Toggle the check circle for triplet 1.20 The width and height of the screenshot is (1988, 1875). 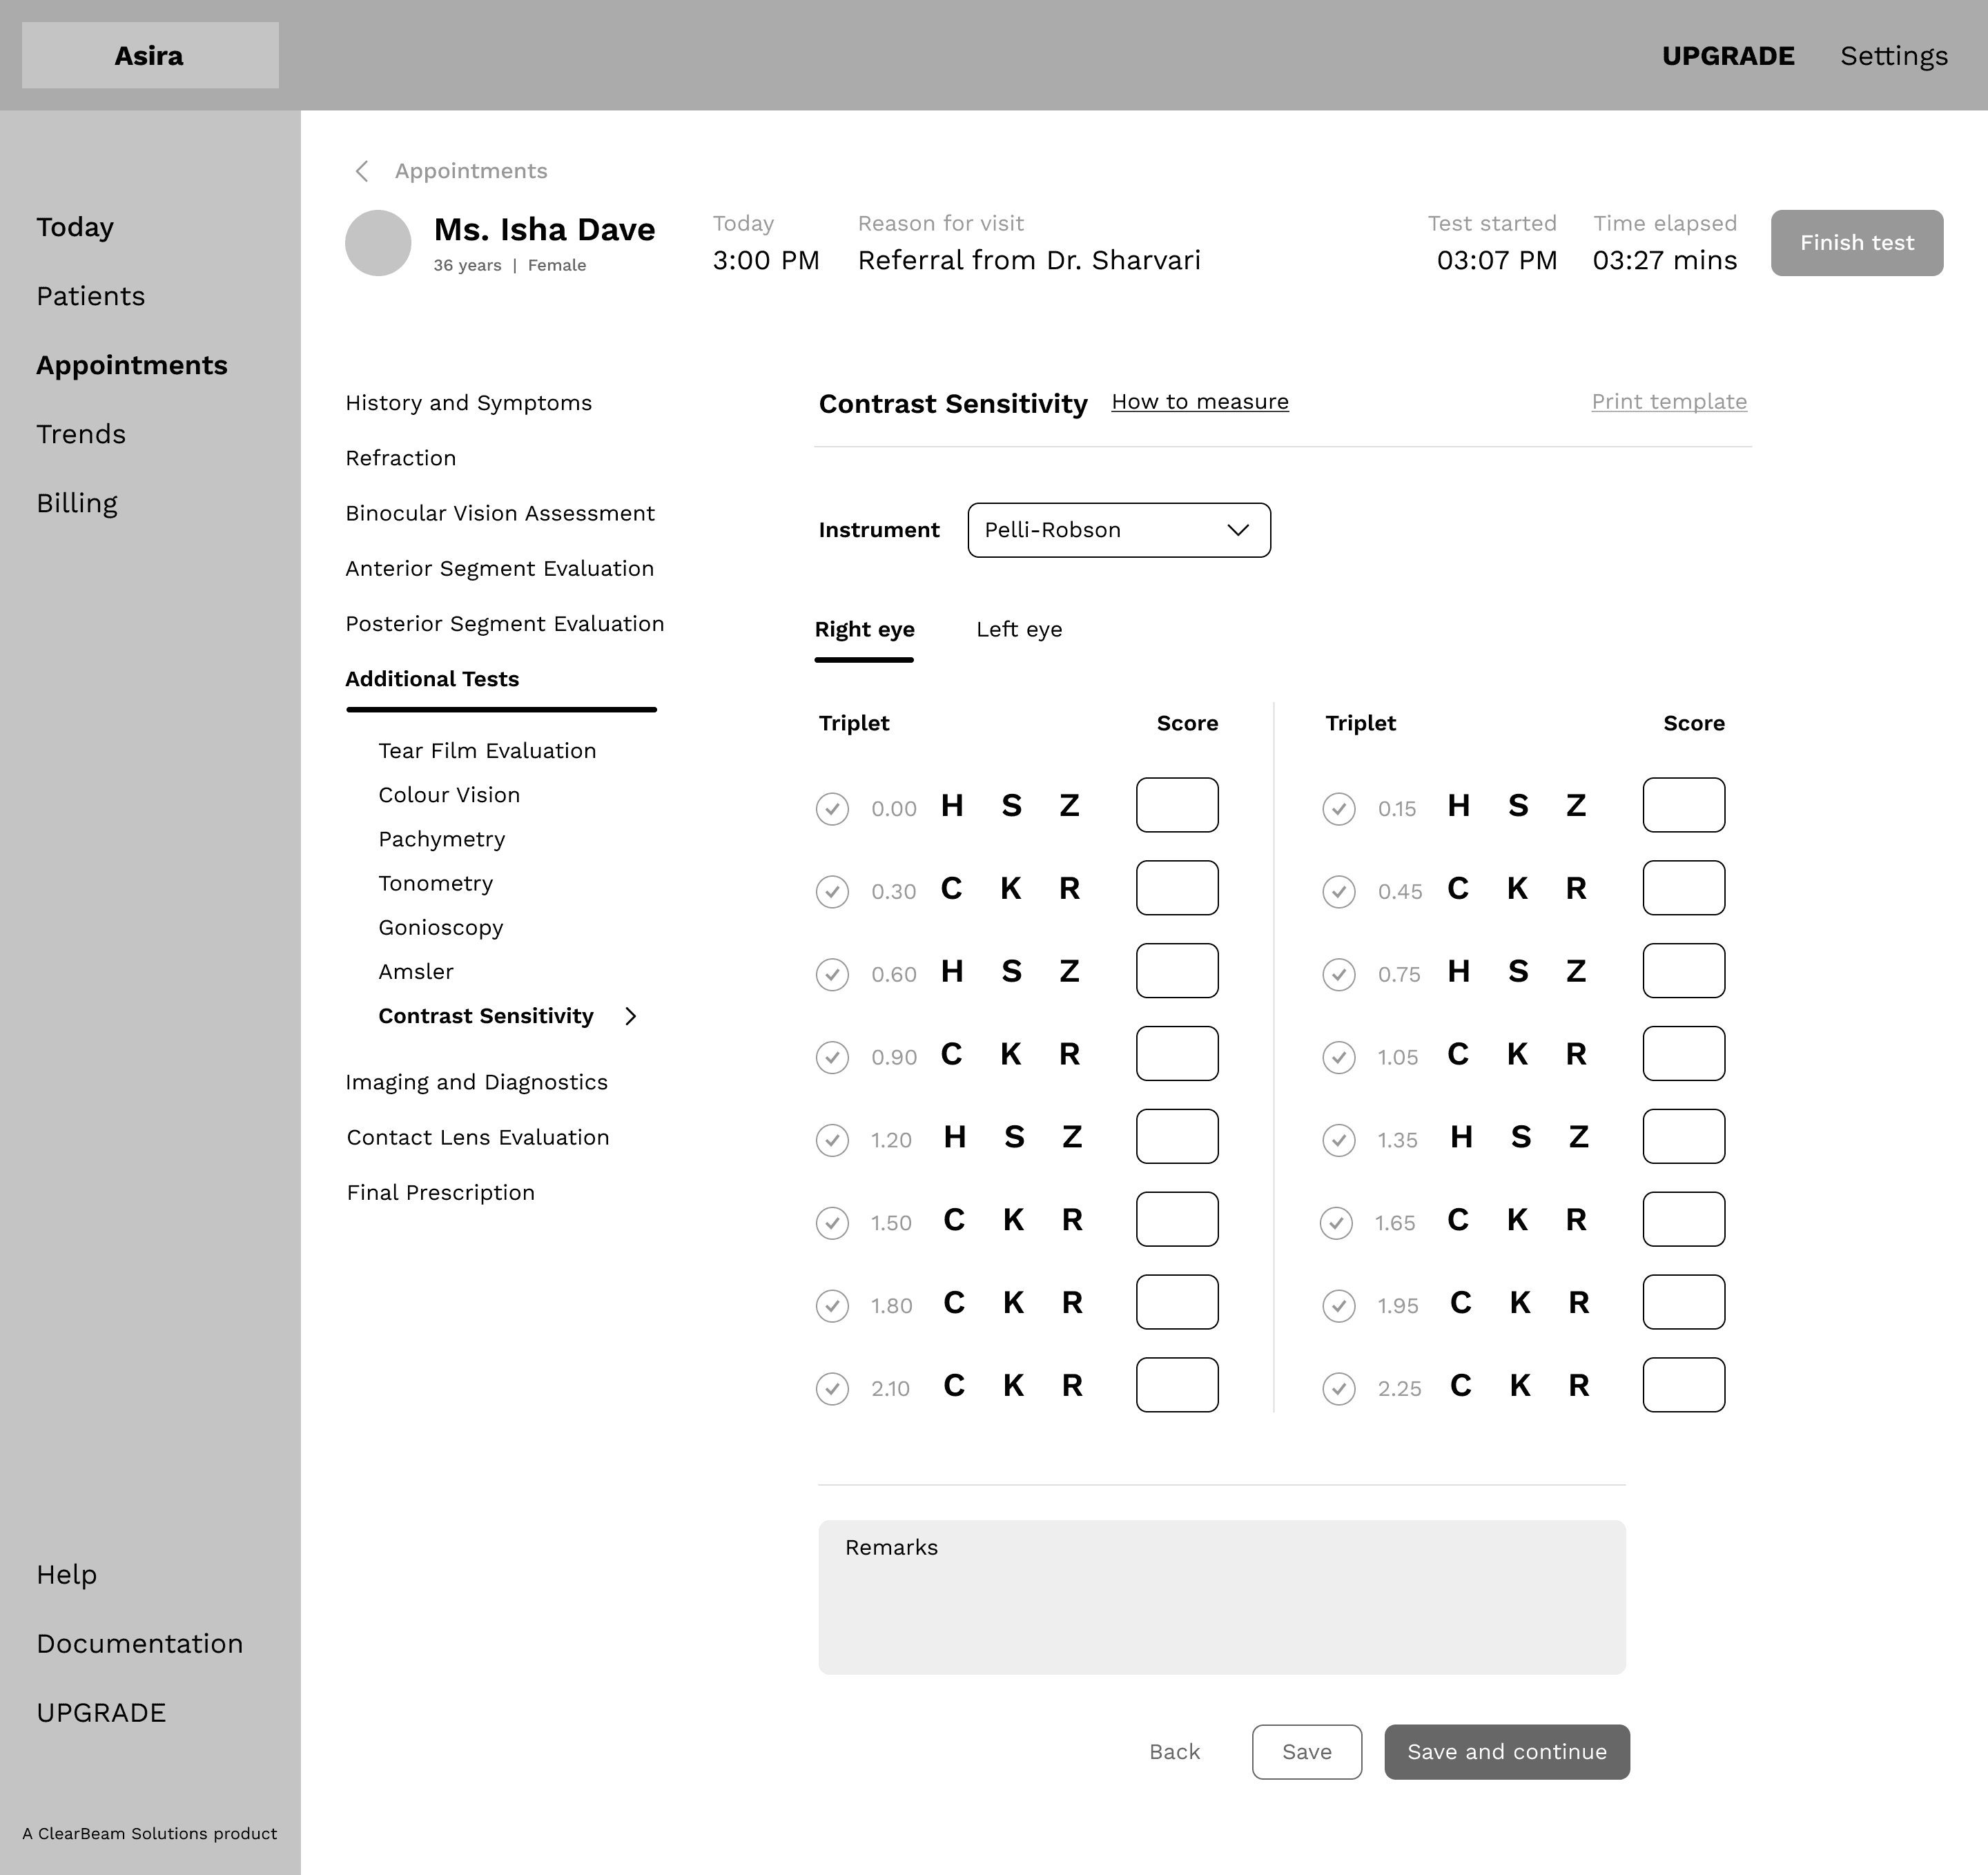click(x=832, y=1140)
